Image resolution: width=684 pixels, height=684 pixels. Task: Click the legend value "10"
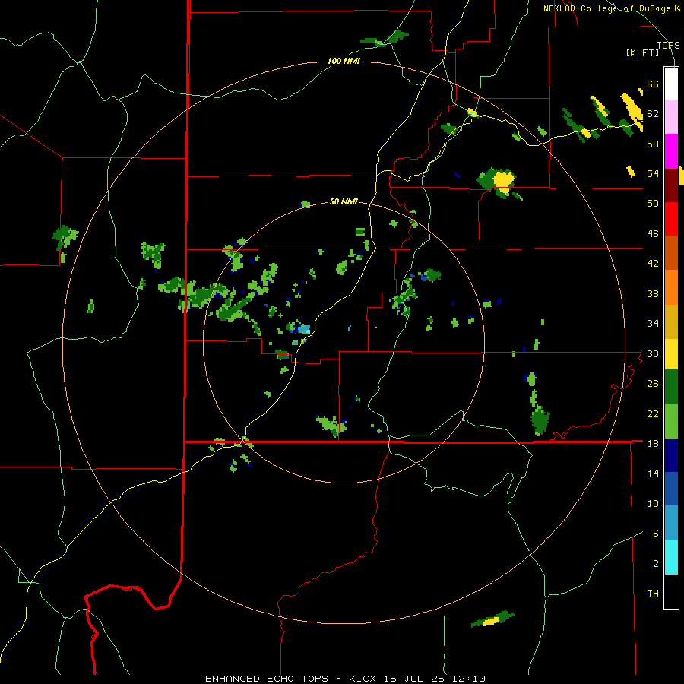tap(653, 503)
